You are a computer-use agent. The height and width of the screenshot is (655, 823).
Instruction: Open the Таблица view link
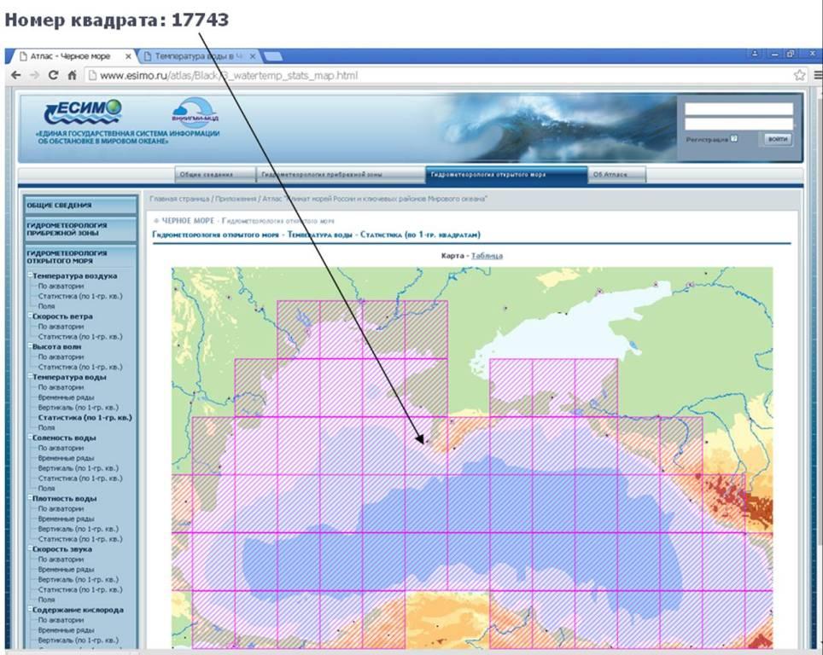pyautogui.click(x=487, y=255)
